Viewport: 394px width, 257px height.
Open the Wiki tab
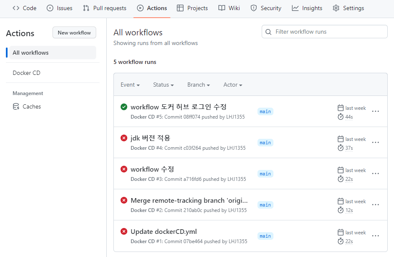point(229,8)
